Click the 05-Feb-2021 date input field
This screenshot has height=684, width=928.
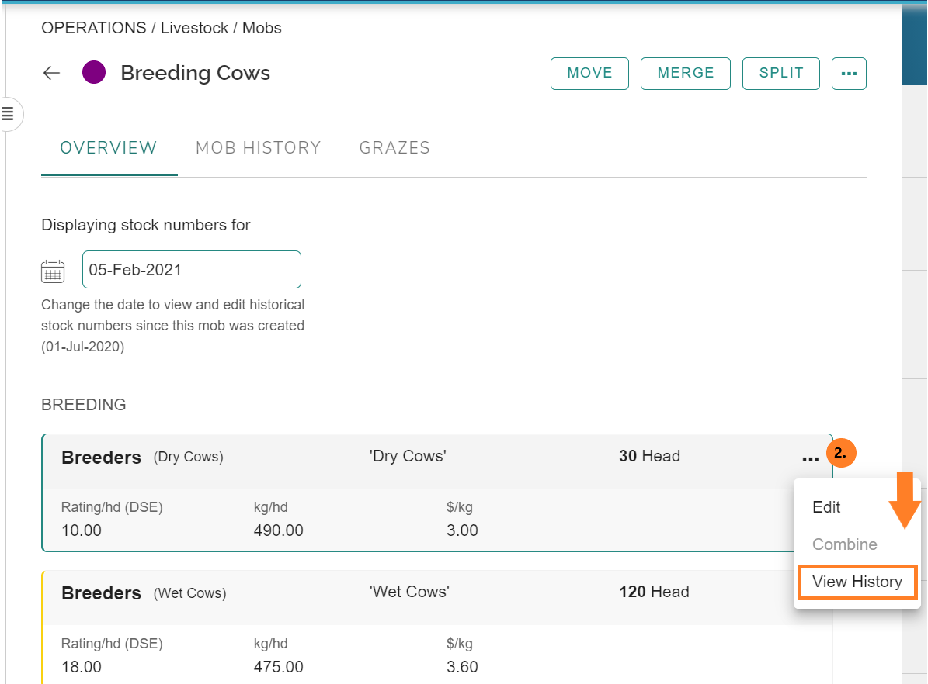pos(191,270)
